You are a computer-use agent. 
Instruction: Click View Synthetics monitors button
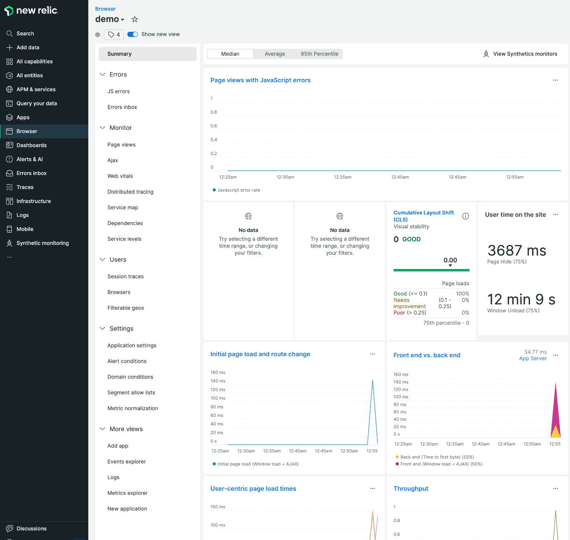[520, 54]
